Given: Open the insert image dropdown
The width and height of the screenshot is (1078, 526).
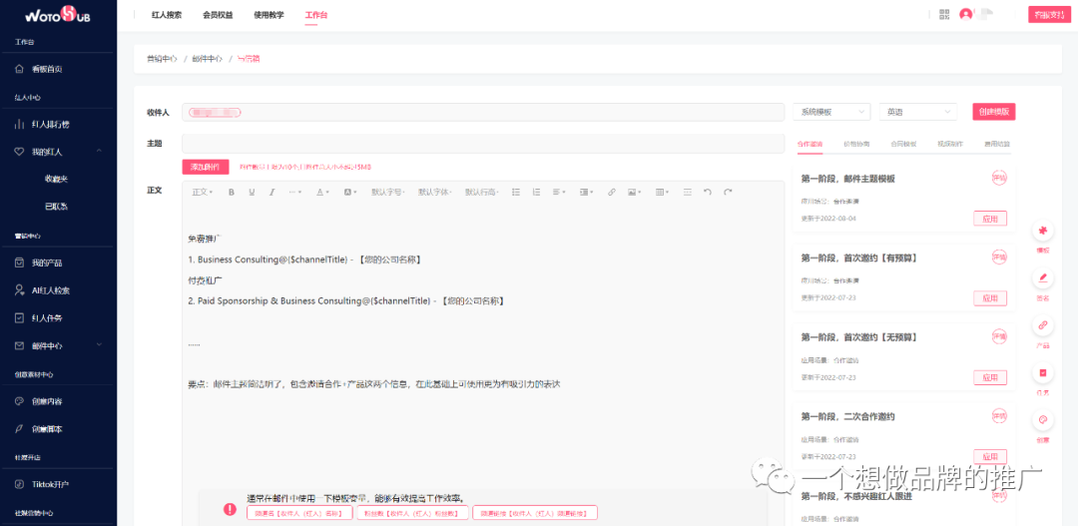Looking at the screenshot, I should pyautogui.click(x=635, y=193).
